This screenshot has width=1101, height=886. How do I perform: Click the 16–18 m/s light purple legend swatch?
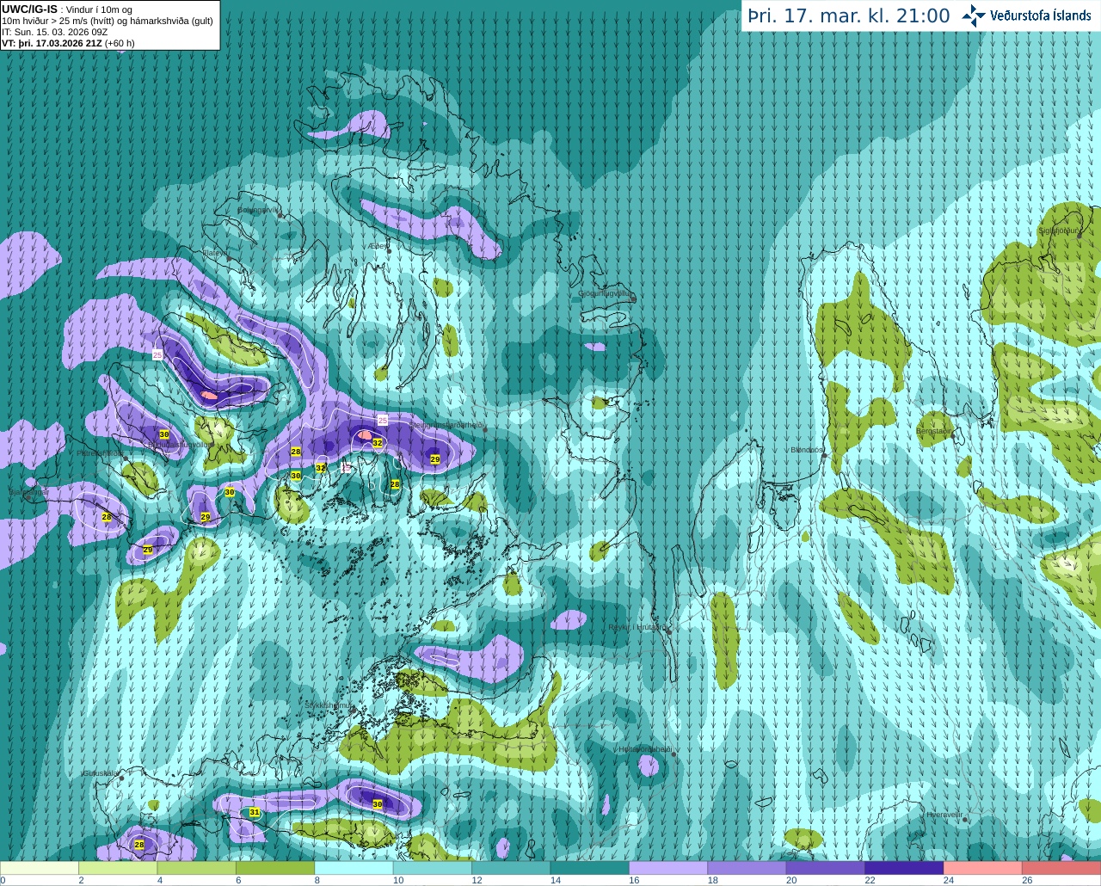point(668,868)
